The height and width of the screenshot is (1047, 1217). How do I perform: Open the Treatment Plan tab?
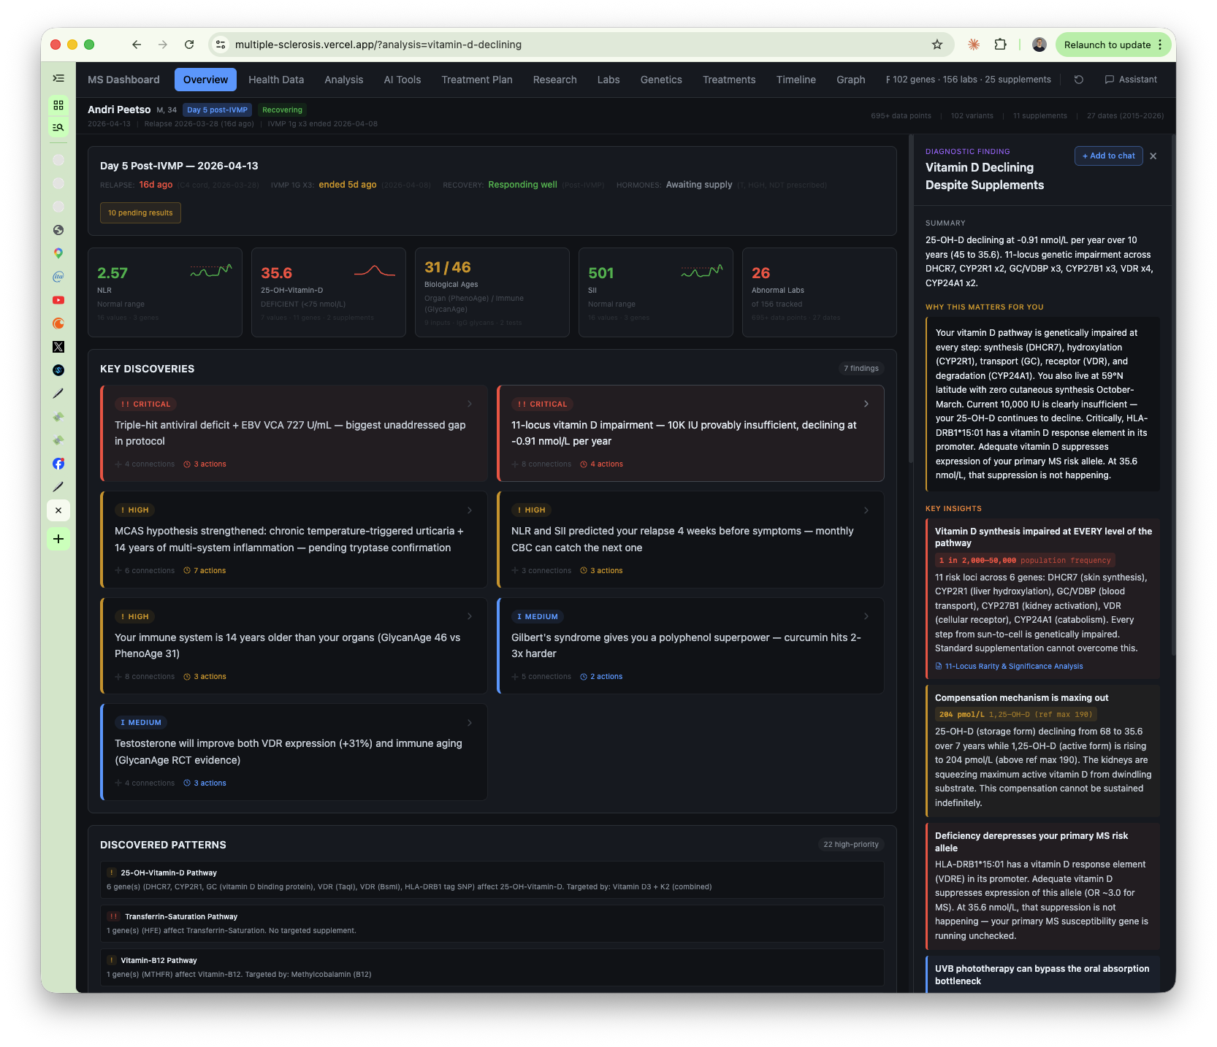click(x=476, y=80)
